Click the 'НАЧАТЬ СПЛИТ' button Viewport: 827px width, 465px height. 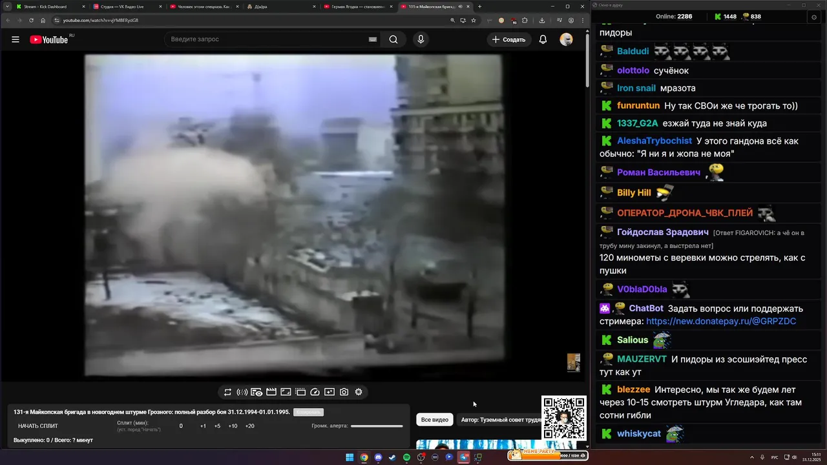tap(38, 426)
